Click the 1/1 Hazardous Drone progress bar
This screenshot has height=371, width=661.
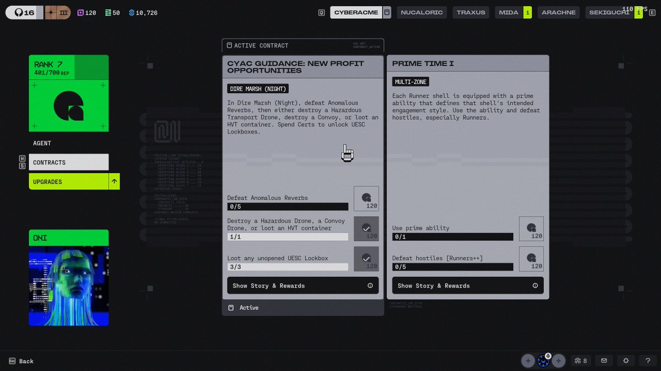288,237
